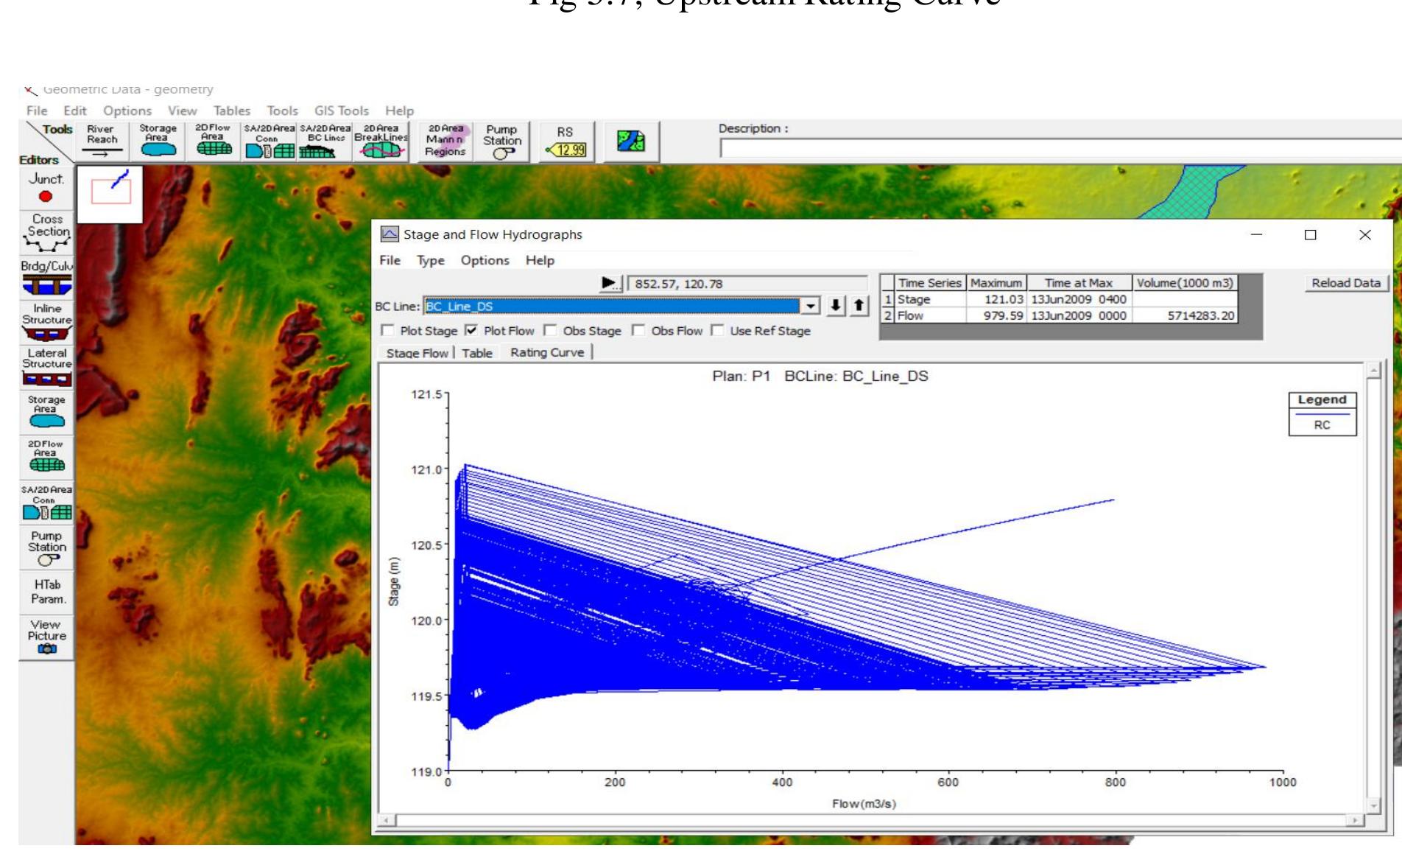
Task: Open the Type menu in hydrograph window
Action: (x=431, y=261)
